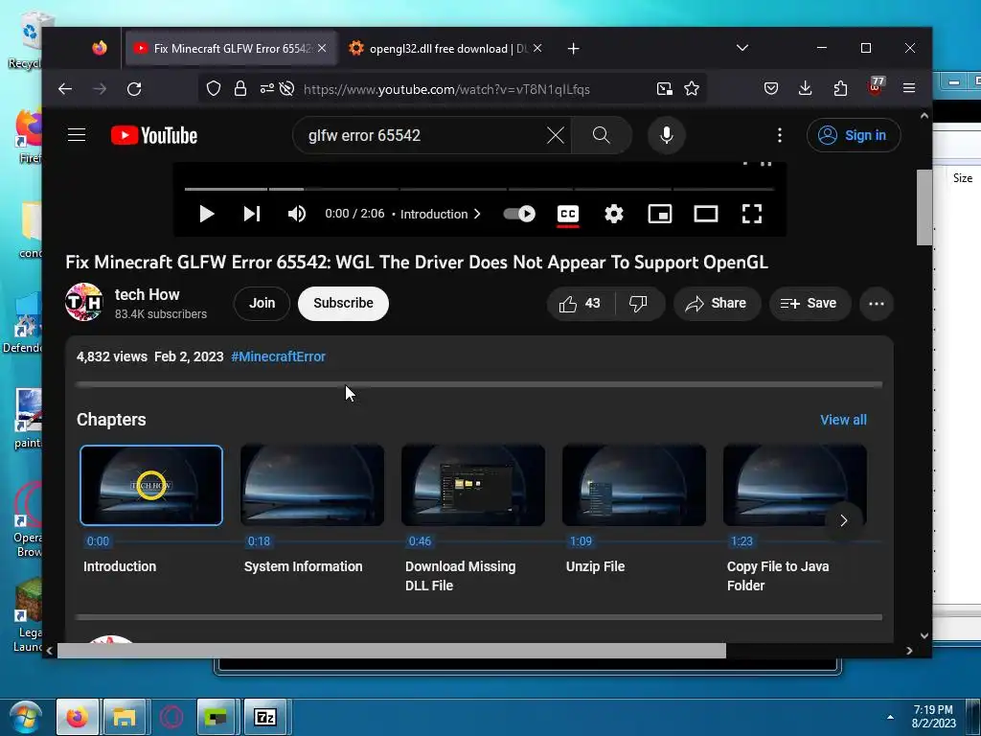
Task: Dislike the video with thumbs down
Action: pos(638,304)
